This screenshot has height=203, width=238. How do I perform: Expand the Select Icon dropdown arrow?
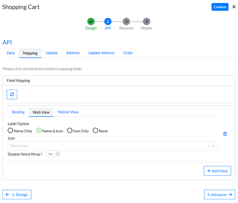[x=213, y=146]
